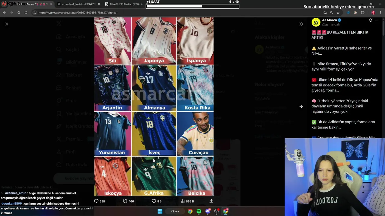Click the browser home icon
385x216 pixels.
[x=26, y=13]
